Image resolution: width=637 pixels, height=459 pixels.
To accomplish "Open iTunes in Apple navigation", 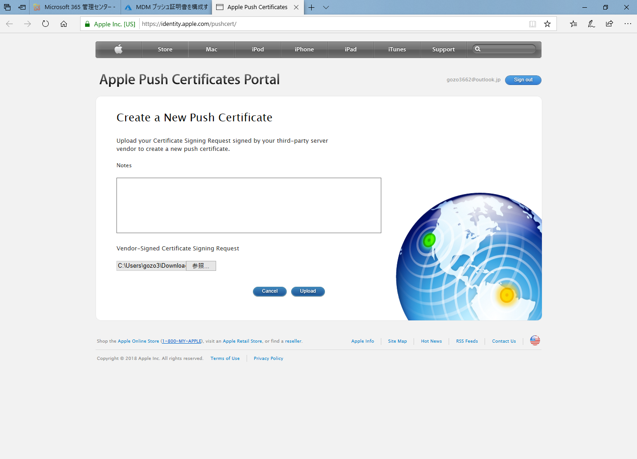I will click(397, 50).
